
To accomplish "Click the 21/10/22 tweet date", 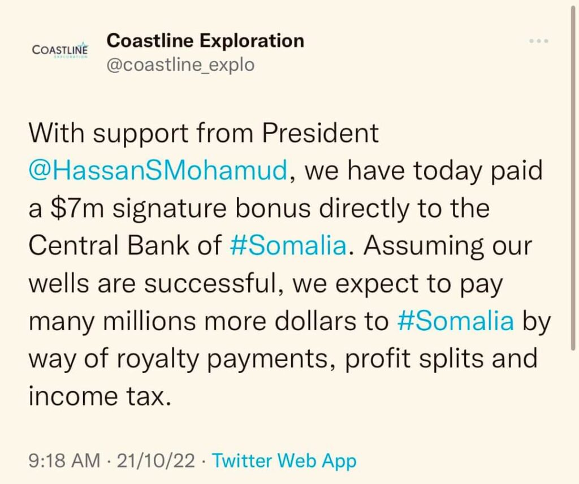I will tap(155, 461).
